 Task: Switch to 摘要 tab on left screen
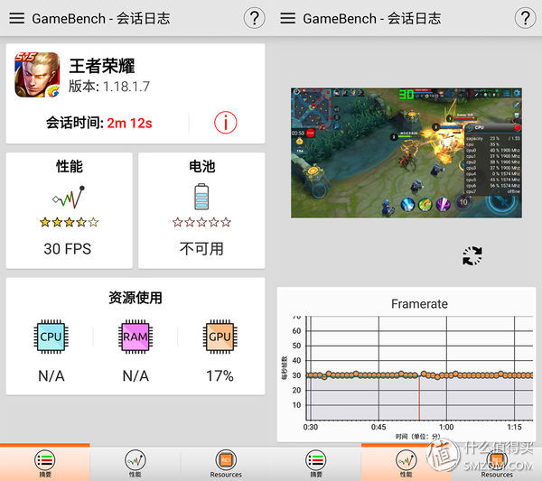[45, 463]
